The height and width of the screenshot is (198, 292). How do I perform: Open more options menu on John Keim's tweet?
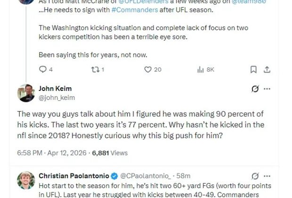(x=267, y=89)
